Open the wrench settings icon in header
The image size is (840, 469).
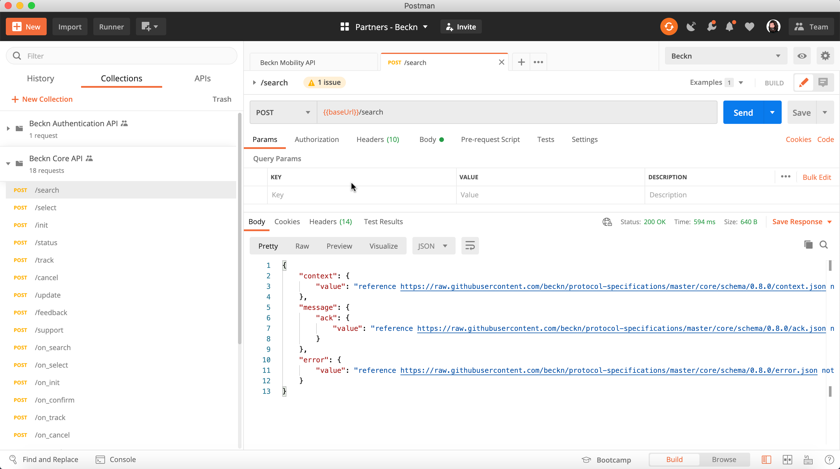711,27
